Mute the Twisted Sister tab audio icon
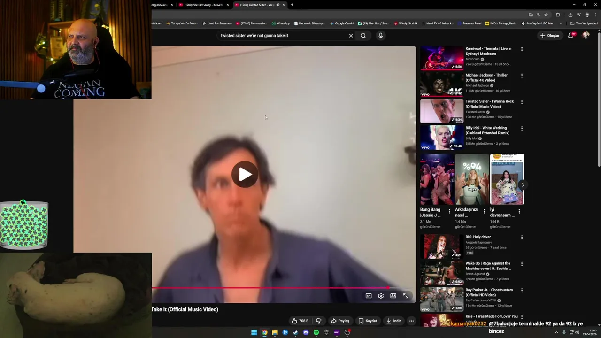The image size is (601, 338). [278, 5]
